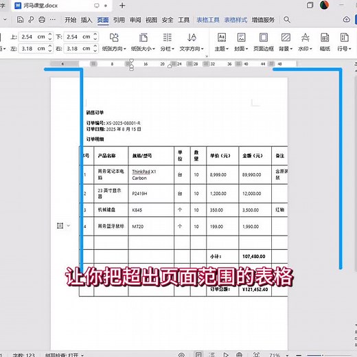Viewport: 357px width, 357px height.
Task: Click the focus mode icon in status bar
Action: coord(256,355)
